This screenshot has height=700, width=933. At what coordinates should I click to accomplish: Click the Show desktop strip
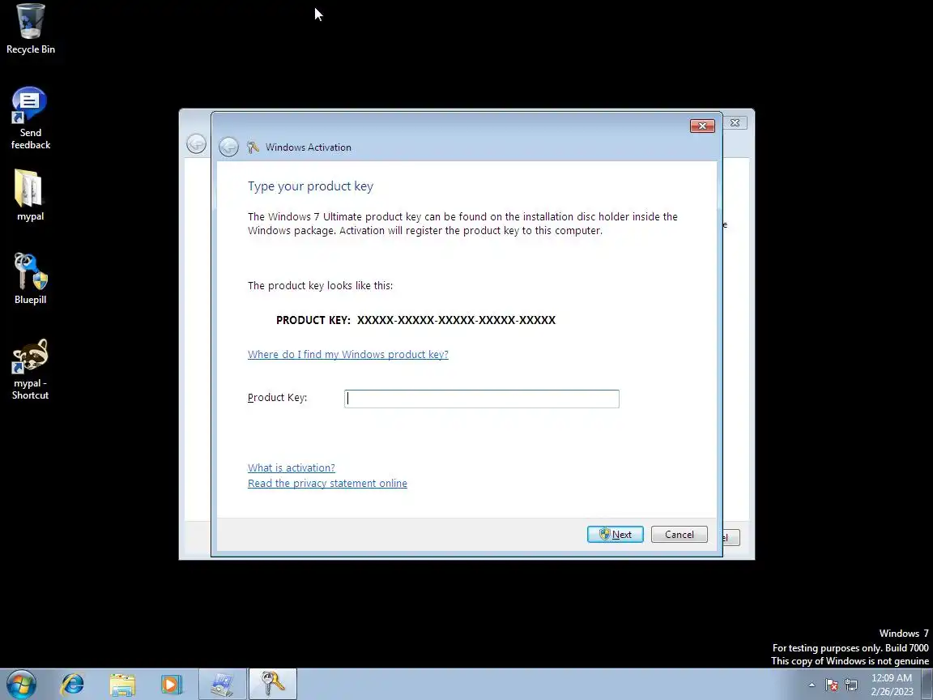pos(927,685)
